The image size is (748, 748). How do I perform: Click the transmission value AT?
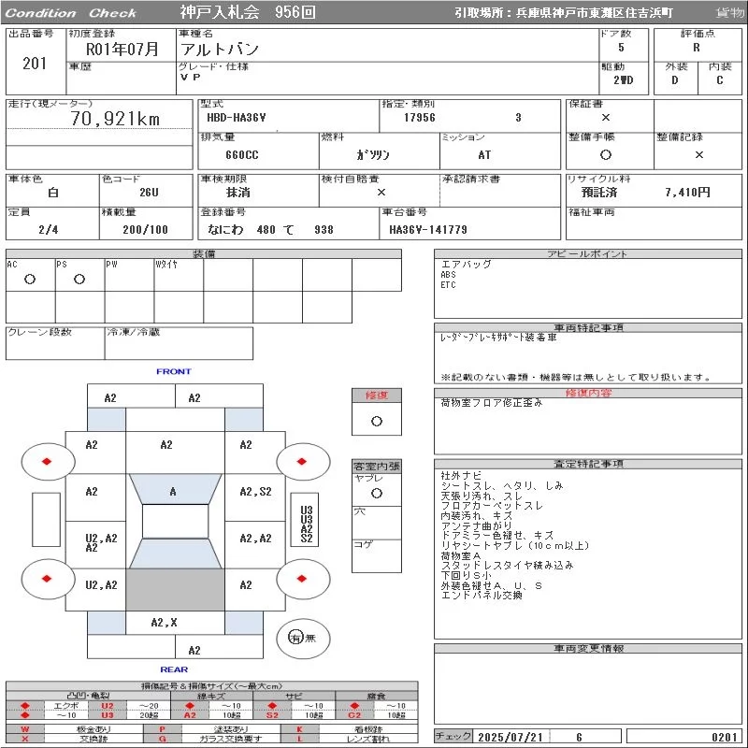click(x=484, y=155)
